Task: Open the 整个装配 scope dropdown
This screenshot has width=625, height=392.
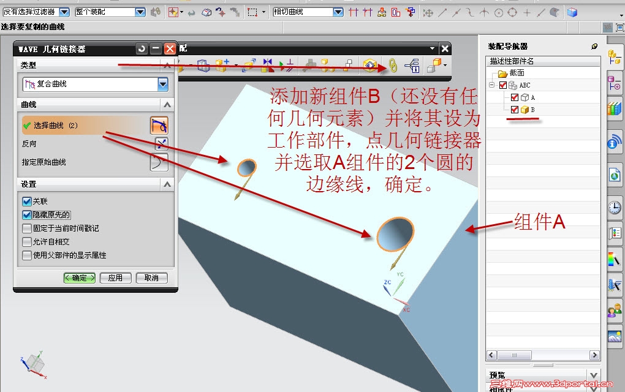Action: pyautogui.click(x=140, y=12)
